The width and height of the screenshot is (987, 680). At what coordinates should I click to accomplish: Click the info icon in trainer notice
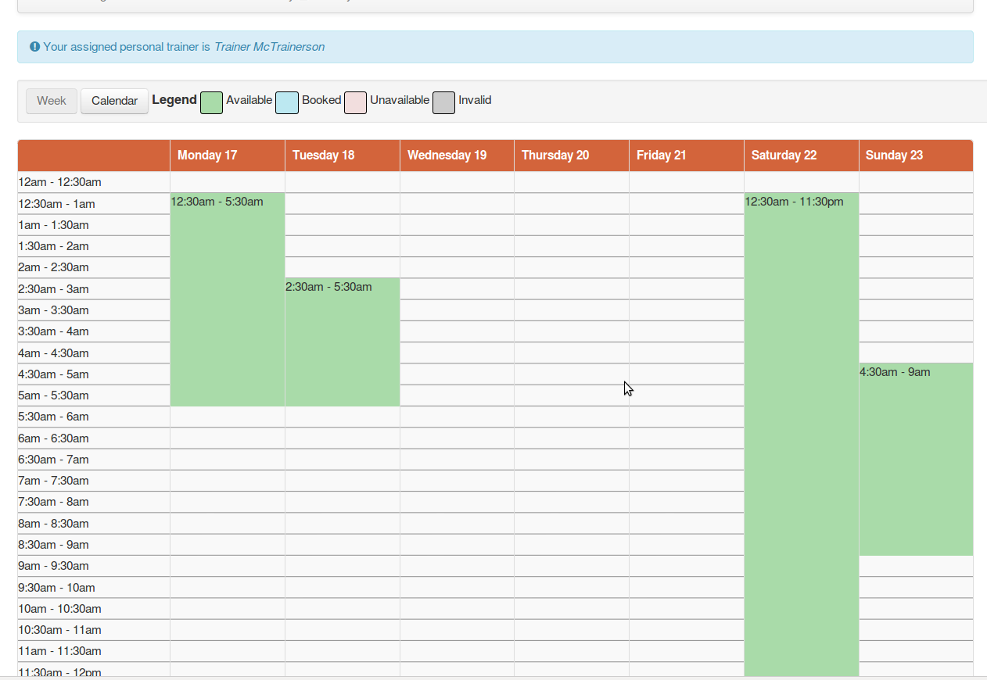click(x=34, y=47)
